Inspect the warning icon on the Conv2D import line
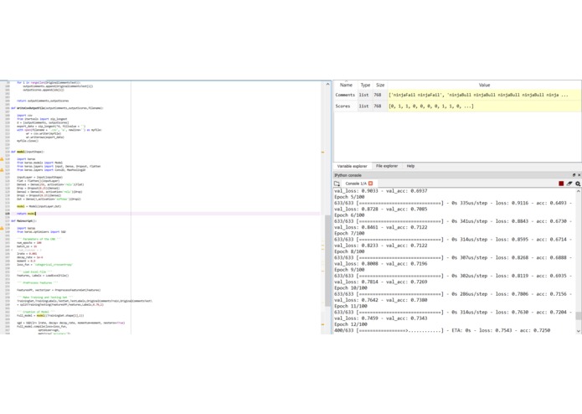This screenshot has width=582, height=414. 2,169
